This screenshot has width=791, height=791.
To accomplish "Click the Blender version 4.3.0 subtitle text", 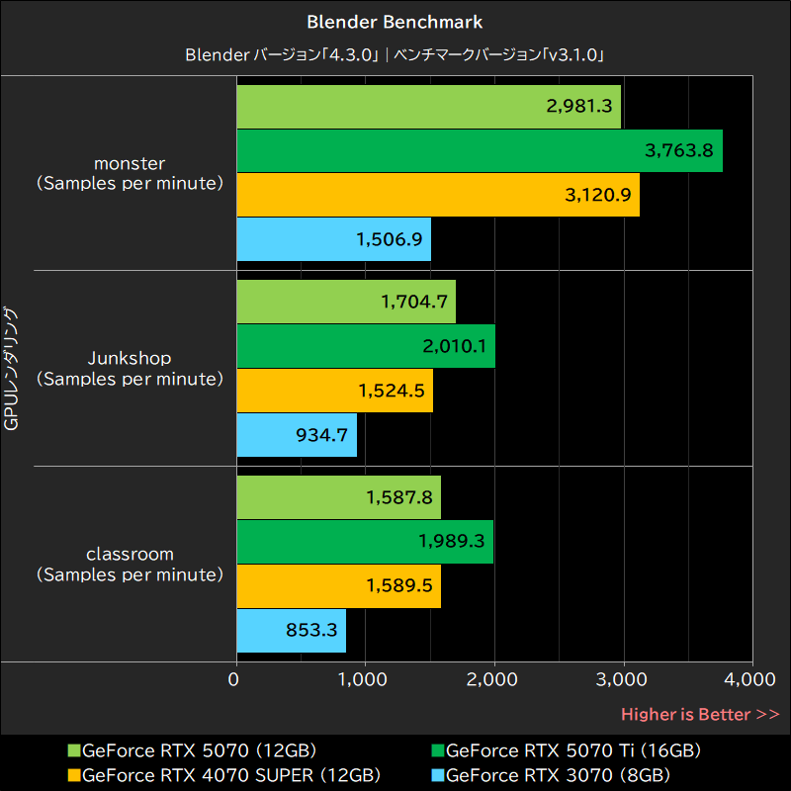I will [395, 55].
